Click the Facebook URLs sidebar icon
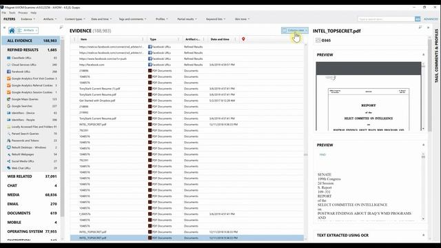Image resolution: width=441 pixels, height=248 pixels. (9, 72)
